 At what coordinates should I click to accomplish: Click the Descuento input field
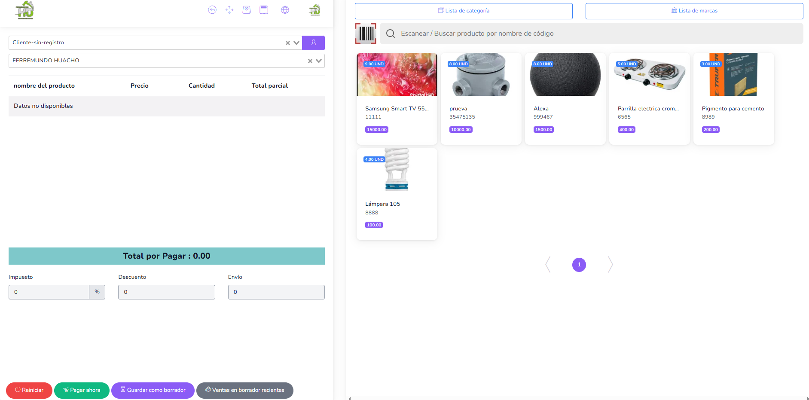point(167,292)
